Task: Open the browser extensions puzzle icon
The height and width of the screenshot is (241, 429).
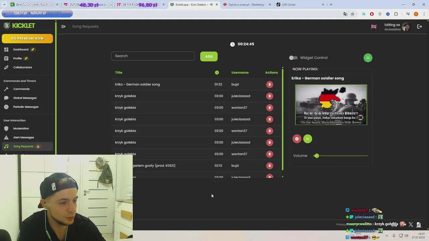Action: (x=396, y=14)
